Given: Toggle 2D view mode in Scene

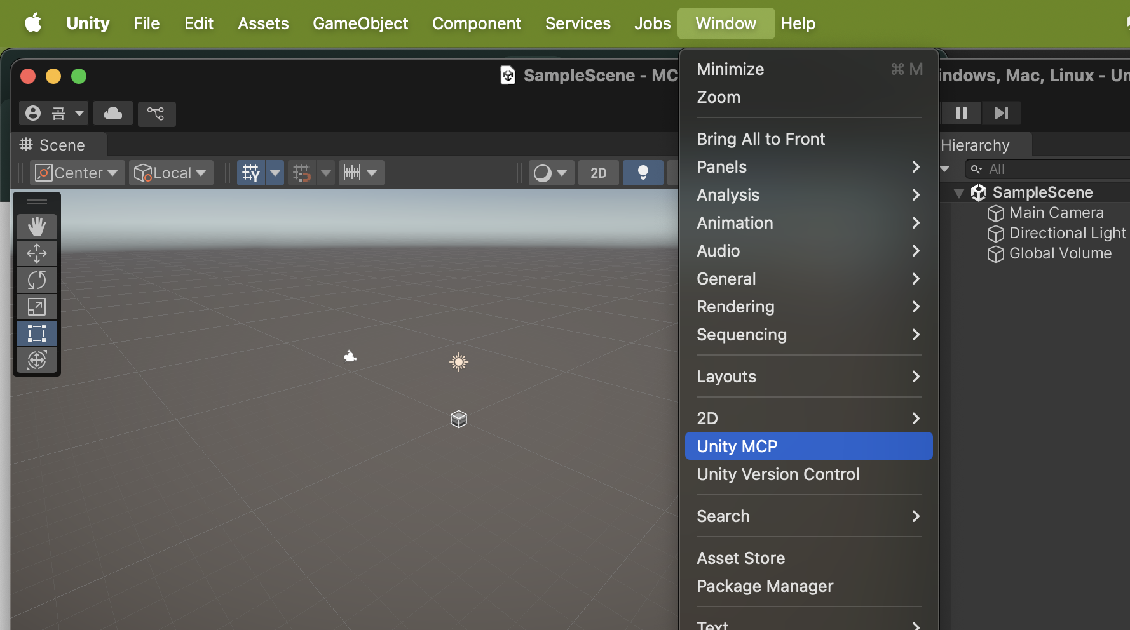Looking at the screenshot, I should (599, 173).
